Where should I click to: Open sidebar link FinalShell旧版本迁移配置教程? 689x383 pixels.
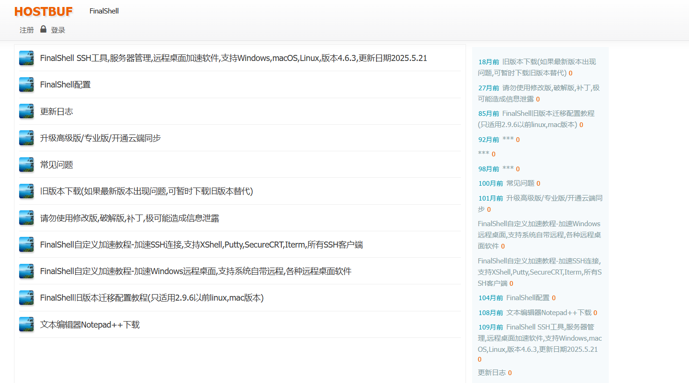536,119
